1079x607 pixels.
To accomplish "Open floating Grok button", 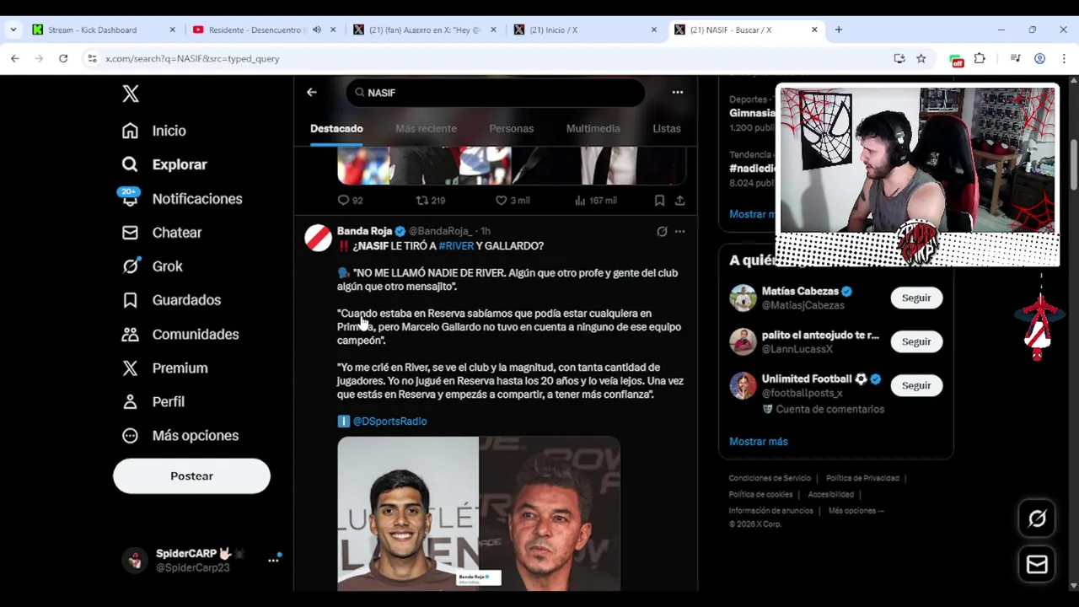I will (x=1037, y=518).
